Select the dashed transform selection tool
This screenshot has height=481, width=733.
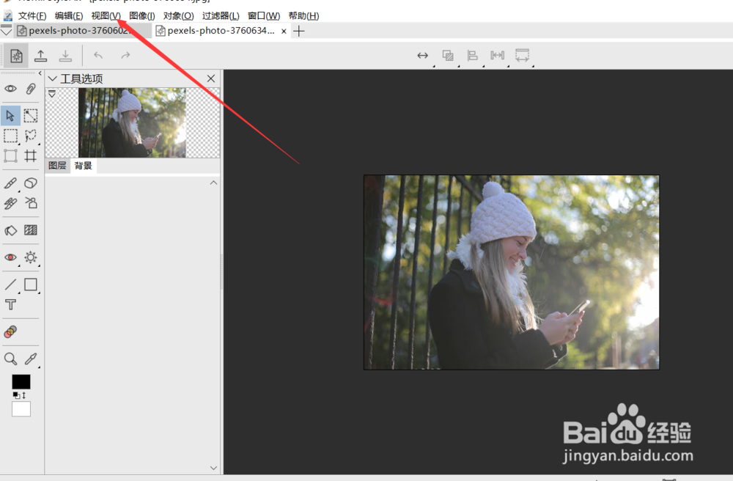(31, 115)
